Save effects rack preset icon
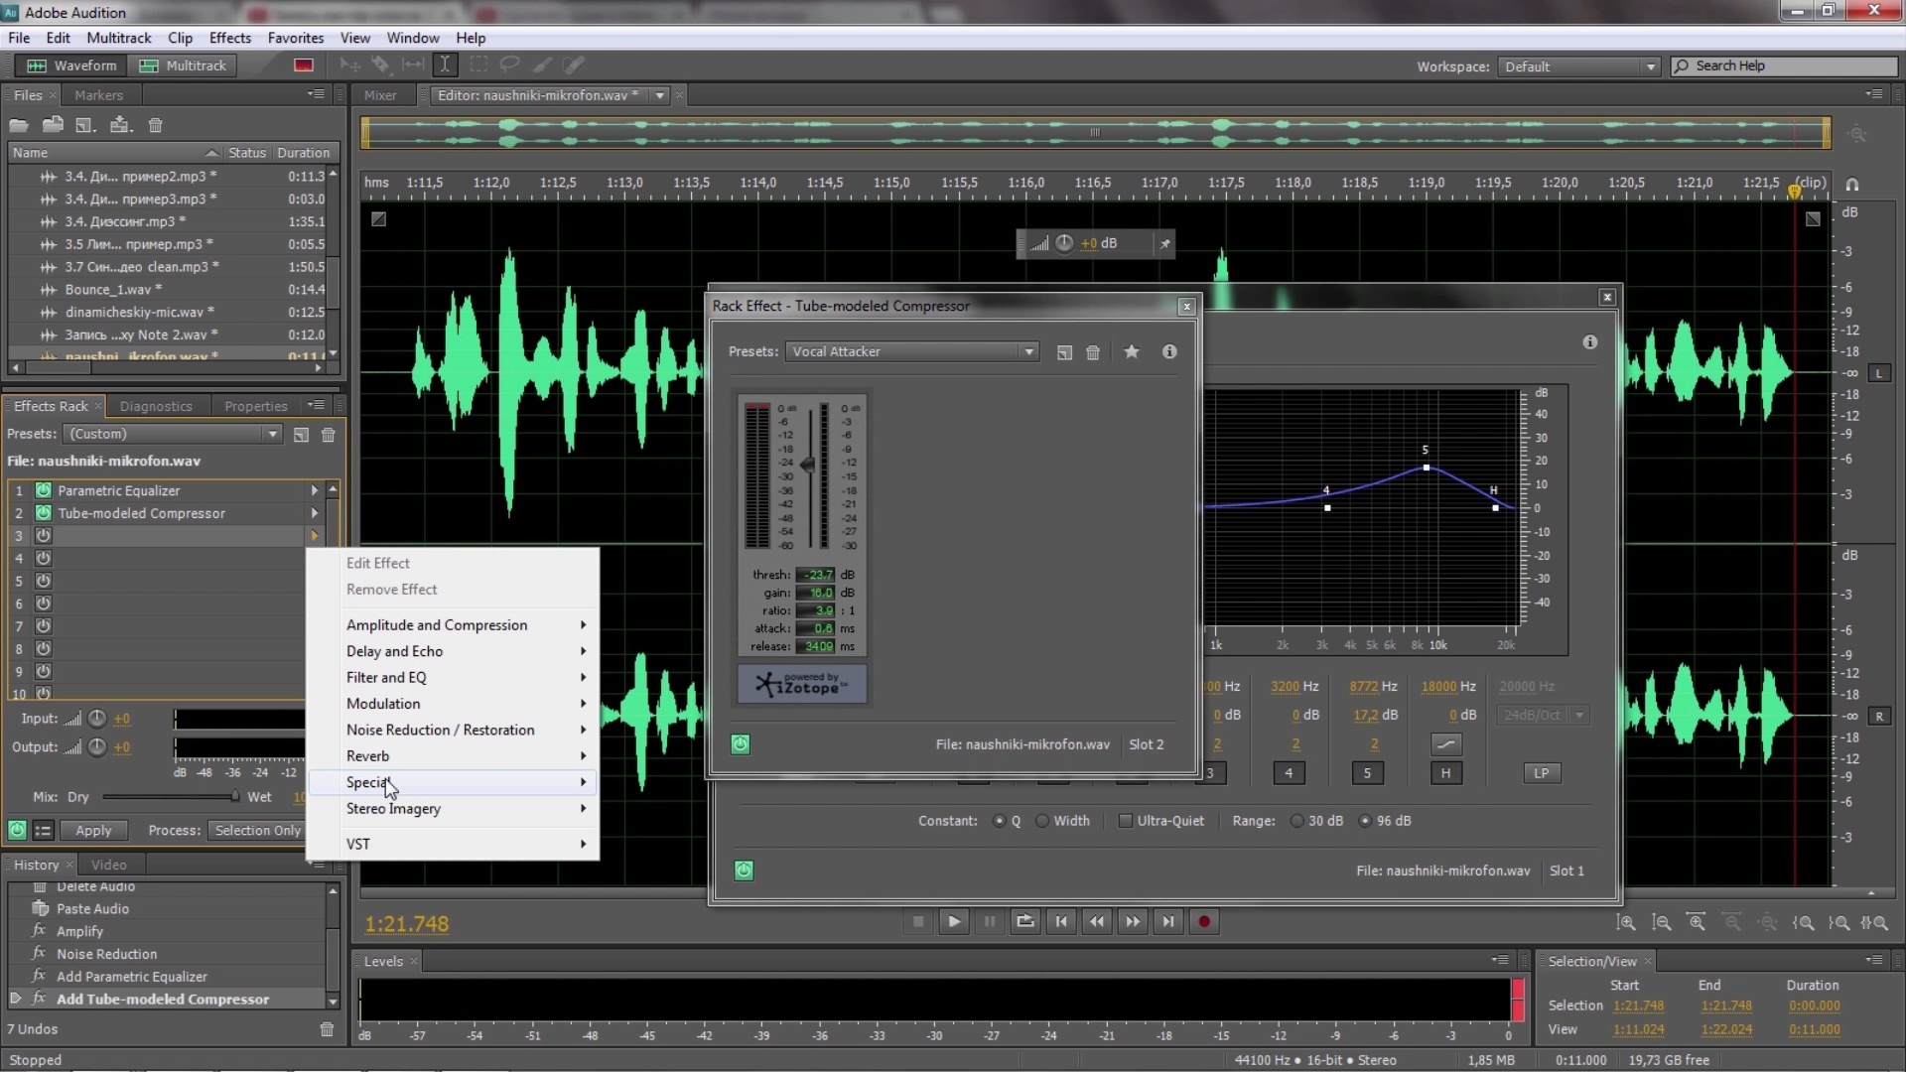Screen dimensions: 1906x1072 point(301,435)
